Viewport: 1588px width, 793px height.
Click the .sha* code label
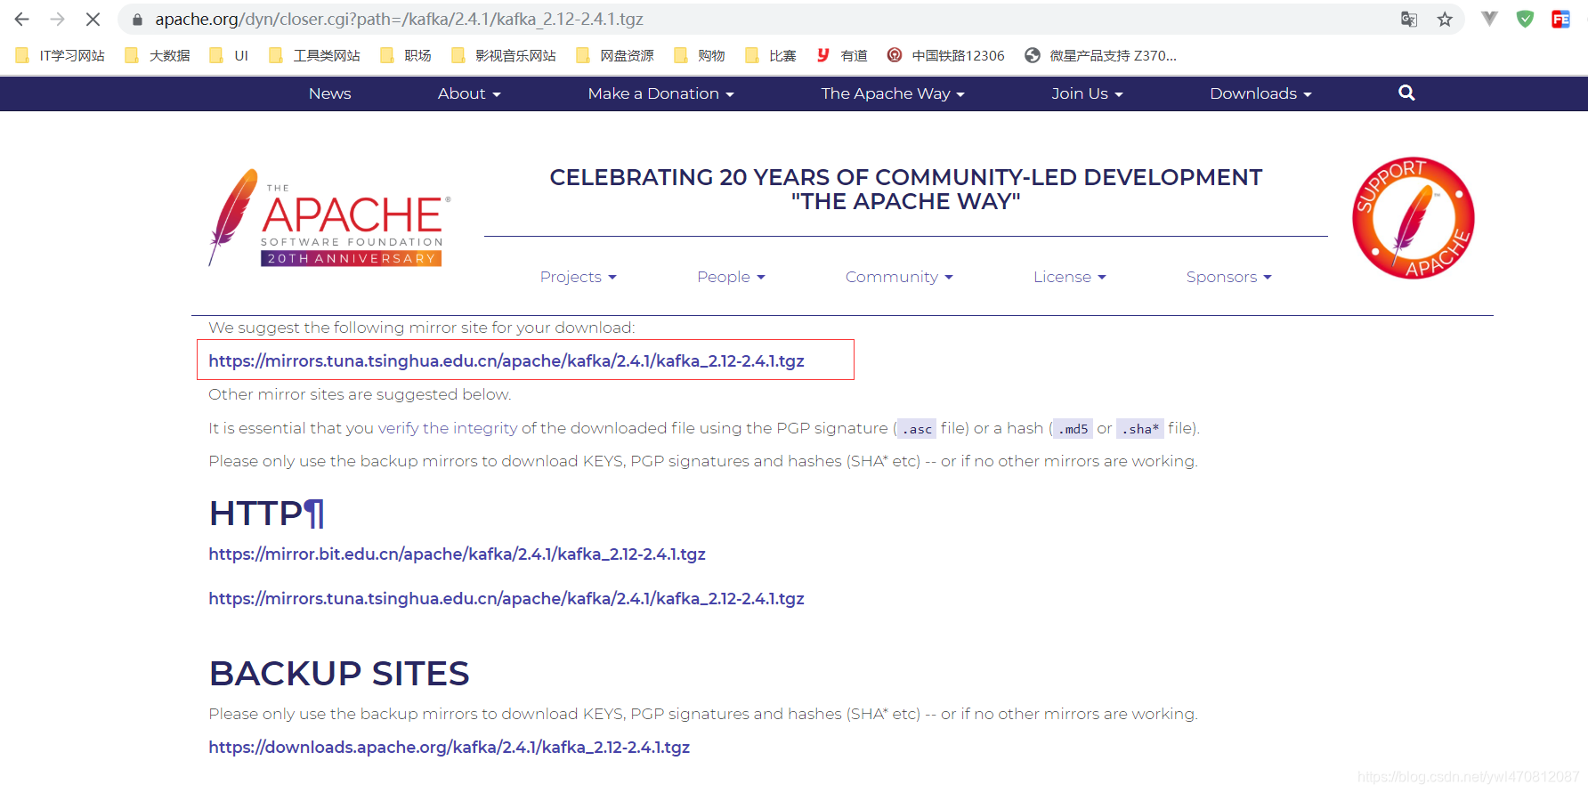1140,429
